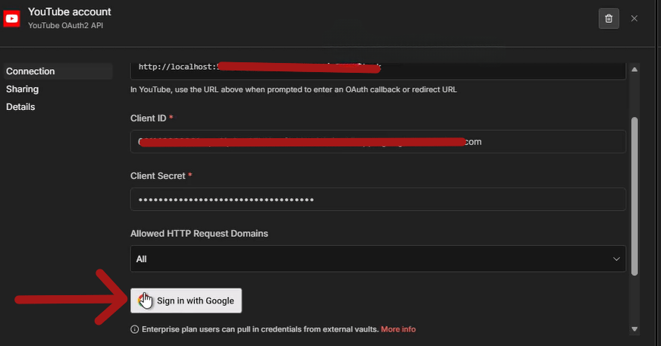
Task: Click the vertical scrollbar thumb
Action: [634, 197]
